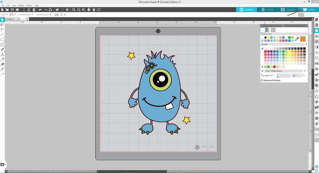Click the Print icon
The image size is (319, 173).
[x=17, y=10]
